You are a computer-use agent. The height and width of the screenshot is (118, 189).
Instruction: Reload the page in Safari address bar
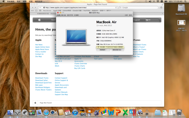pyautogui.click(x=116, y=7)
